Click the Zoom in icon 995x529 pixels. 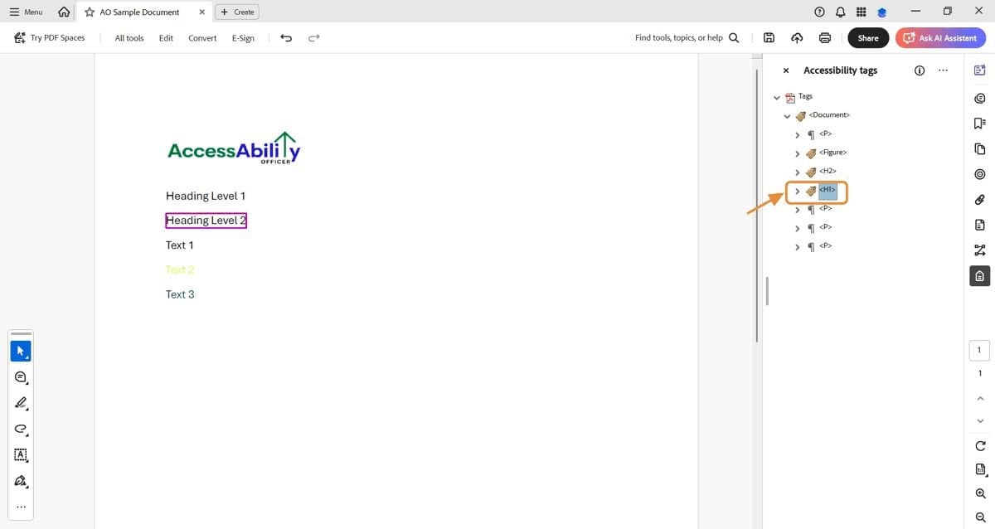(979, 493)
